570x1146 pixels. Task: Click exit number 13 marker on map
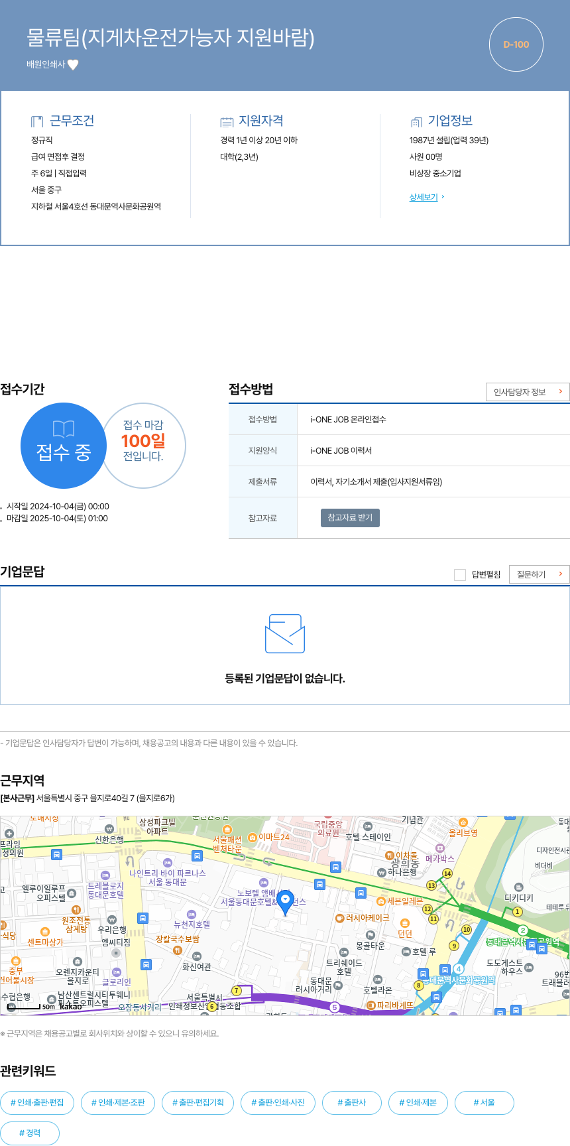pyautogui.click(x=431, y=885)
